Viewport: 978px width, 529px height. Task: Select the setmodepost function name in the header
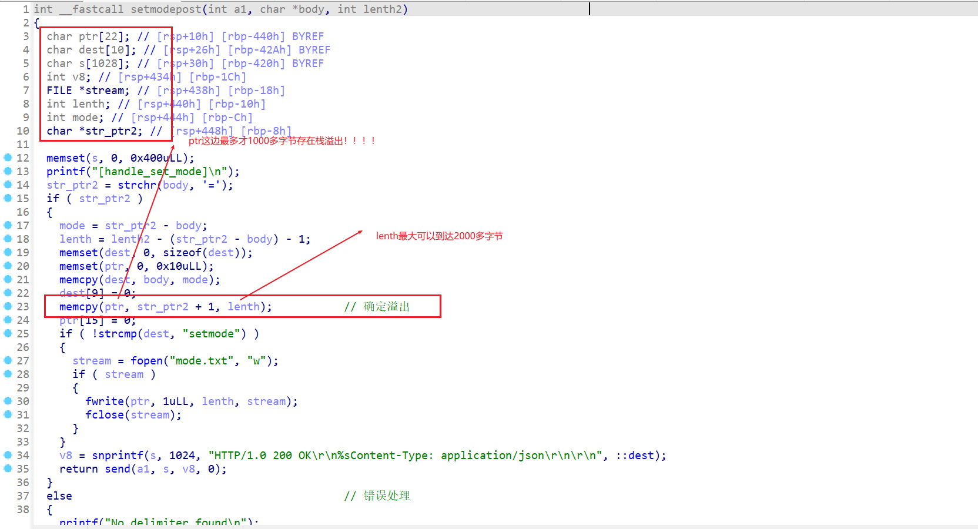pos(166,9)
